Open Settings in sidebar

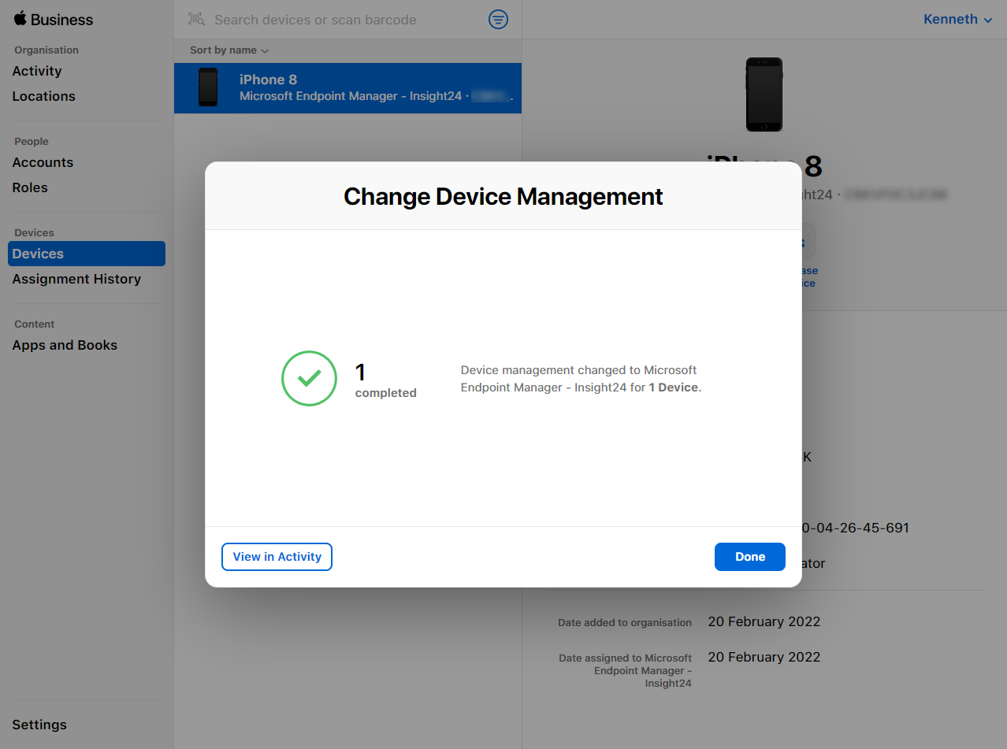(39, 725)
